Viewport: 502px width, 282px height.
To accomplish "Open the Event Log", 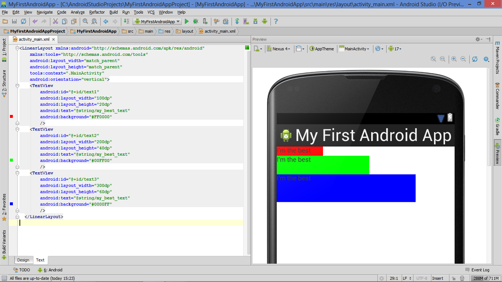I will [477, 270].
